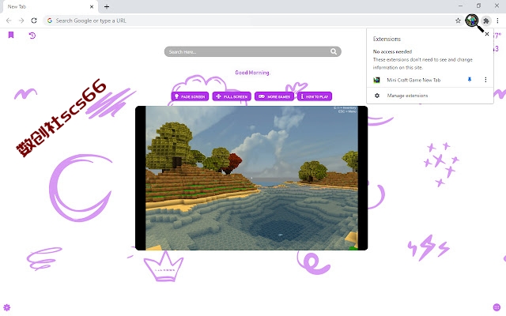Viewport: 506px width, 316px height.
Task: Click the magnifier icon in the gray search bar
Action: click(x=334, y=51)
